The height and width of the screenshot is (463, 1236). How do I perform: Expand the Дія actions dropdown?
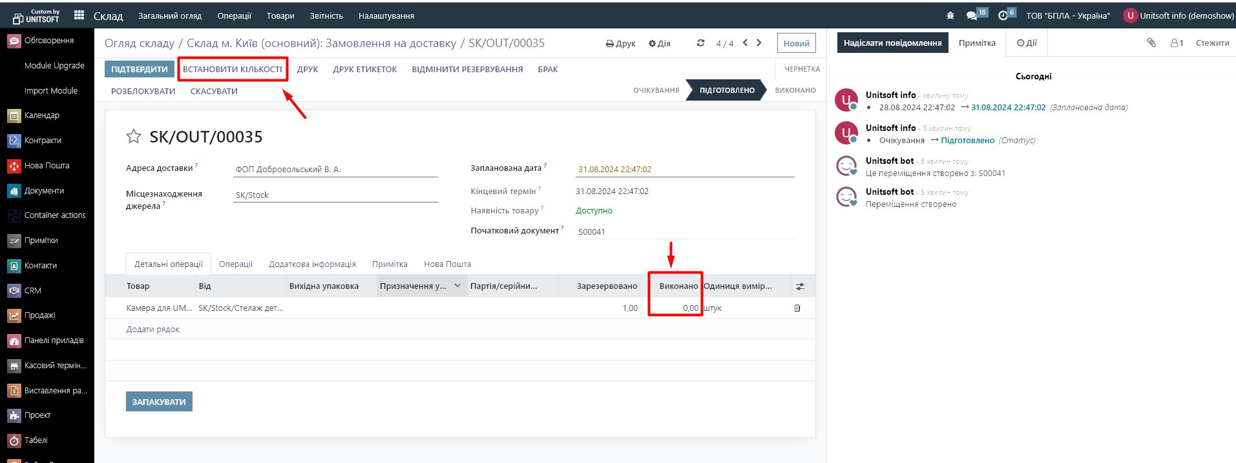659,44
